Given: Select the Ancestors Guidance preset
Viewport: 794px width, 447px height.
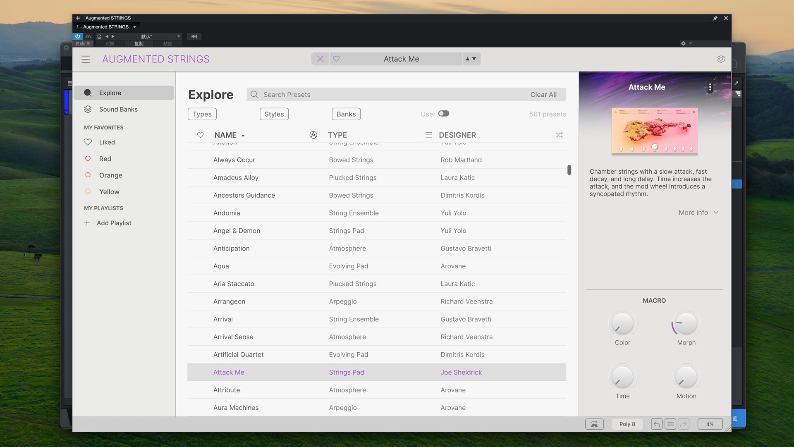Looking at the screenshot, I should [377, 196].
